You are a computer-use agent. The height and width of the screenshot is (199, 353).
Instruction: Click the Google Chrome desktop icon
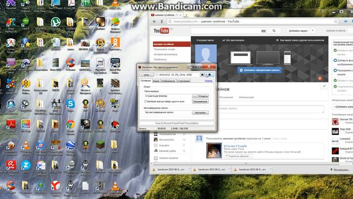tap(71, 124)
